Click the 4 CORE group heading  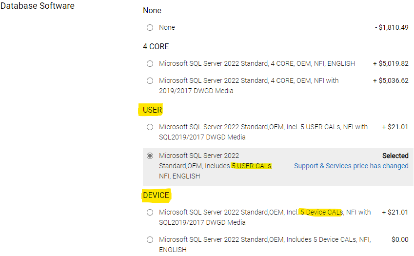click(156, 47)
